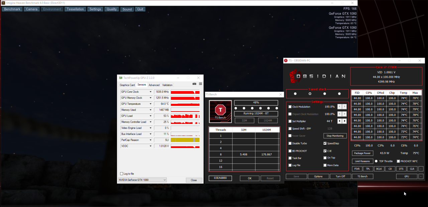The height and width of the screenshot is (207, 428).
Task: Check Log File in the TS window
Action: (x=290, y=165)
